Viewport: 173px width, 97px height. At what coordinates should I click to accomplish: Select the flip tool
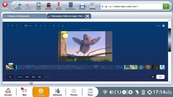pos(21,26)
